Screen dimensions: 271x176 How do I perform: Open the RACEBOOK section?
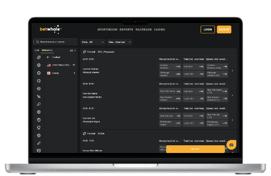(x=144, y=29)
